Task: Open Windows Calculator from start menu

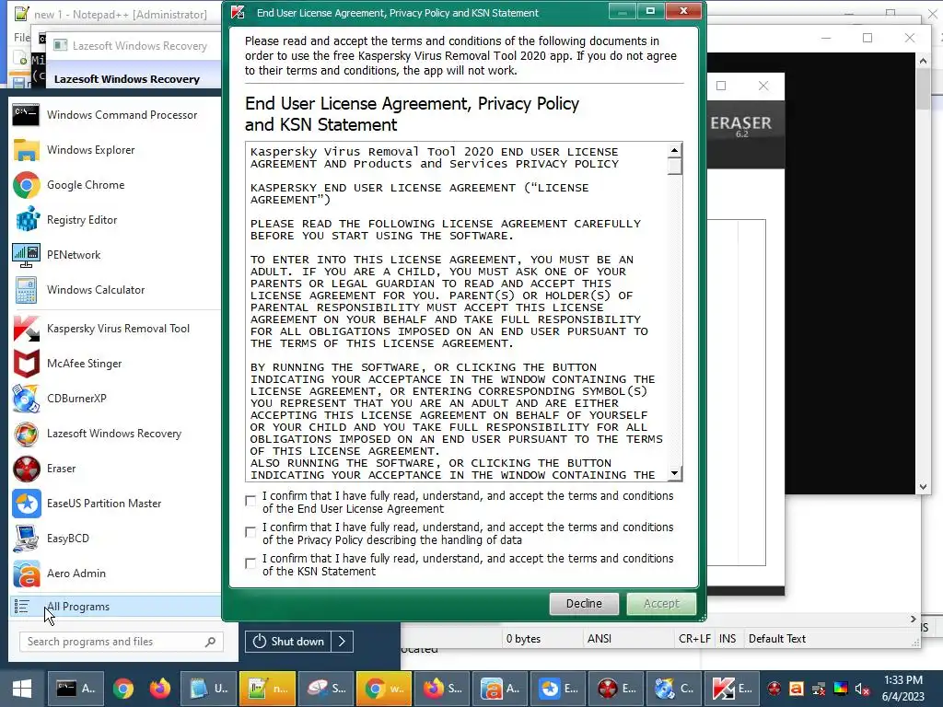Action: 115,290
